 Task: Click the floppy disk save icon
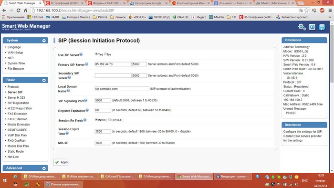(x=322, y=27)
